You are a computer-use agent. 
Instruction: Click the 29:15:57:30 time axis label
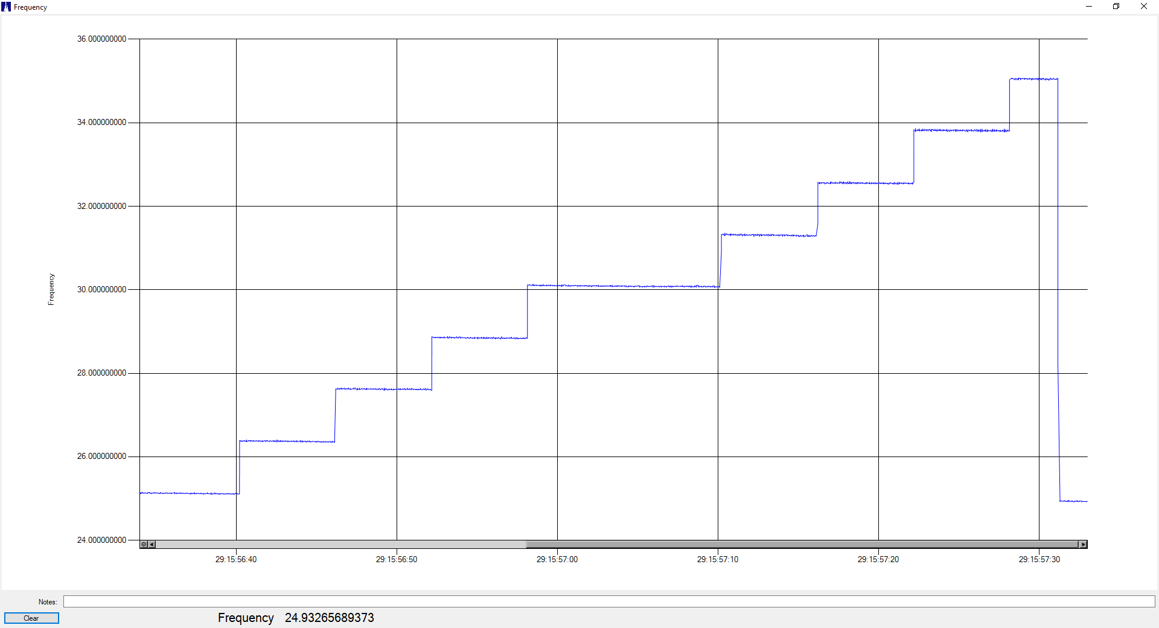pyautogui.click(x=1039, y=559)
